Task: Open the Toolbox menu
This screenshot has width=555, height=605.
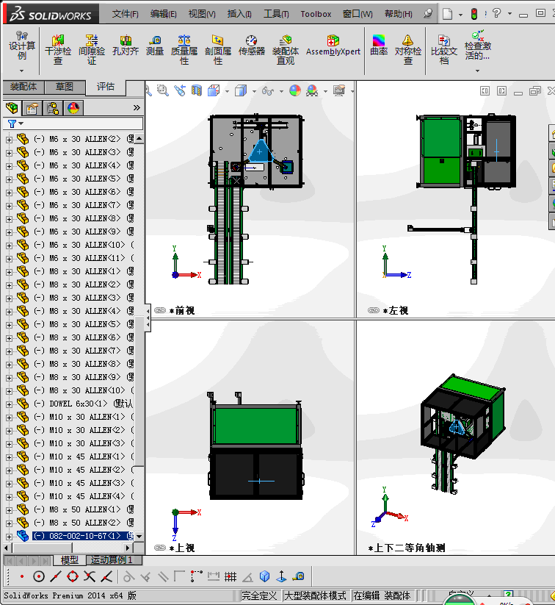Action: [316, 14]
